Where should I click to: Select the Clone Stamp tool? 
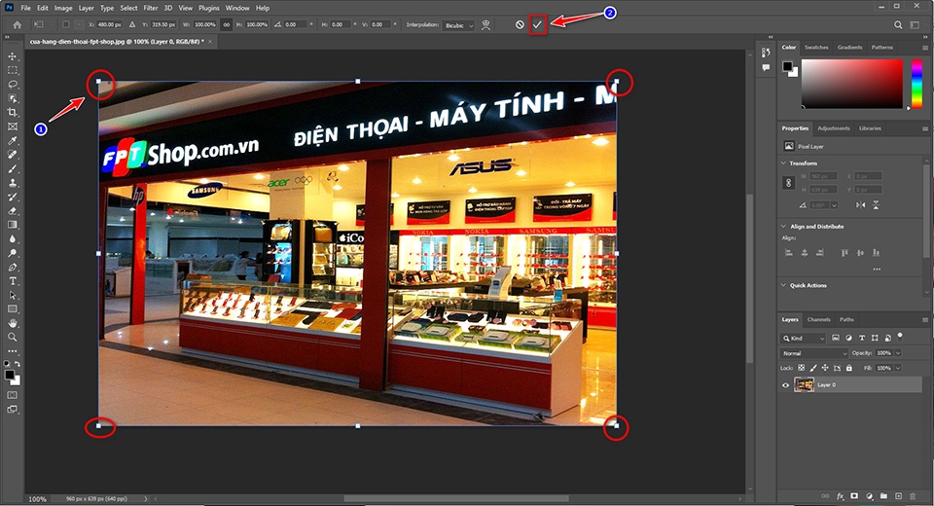(13, 183)
